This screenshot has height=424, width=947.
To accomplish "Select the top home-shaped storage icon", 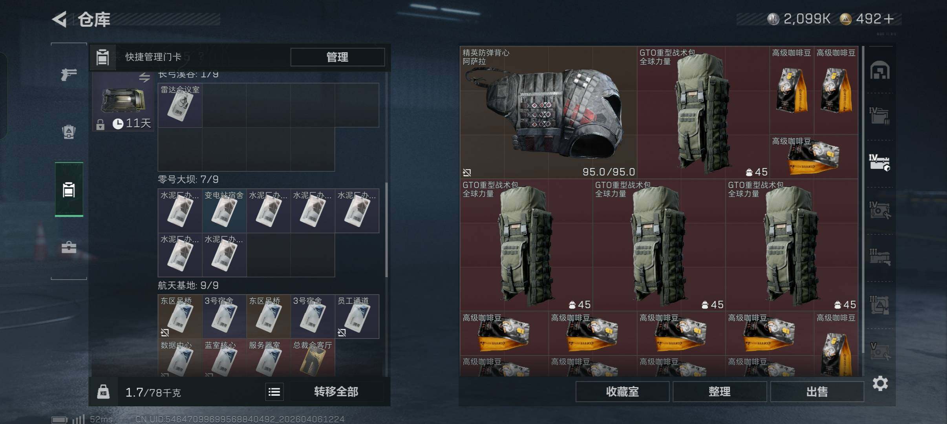I will point(880,70).
